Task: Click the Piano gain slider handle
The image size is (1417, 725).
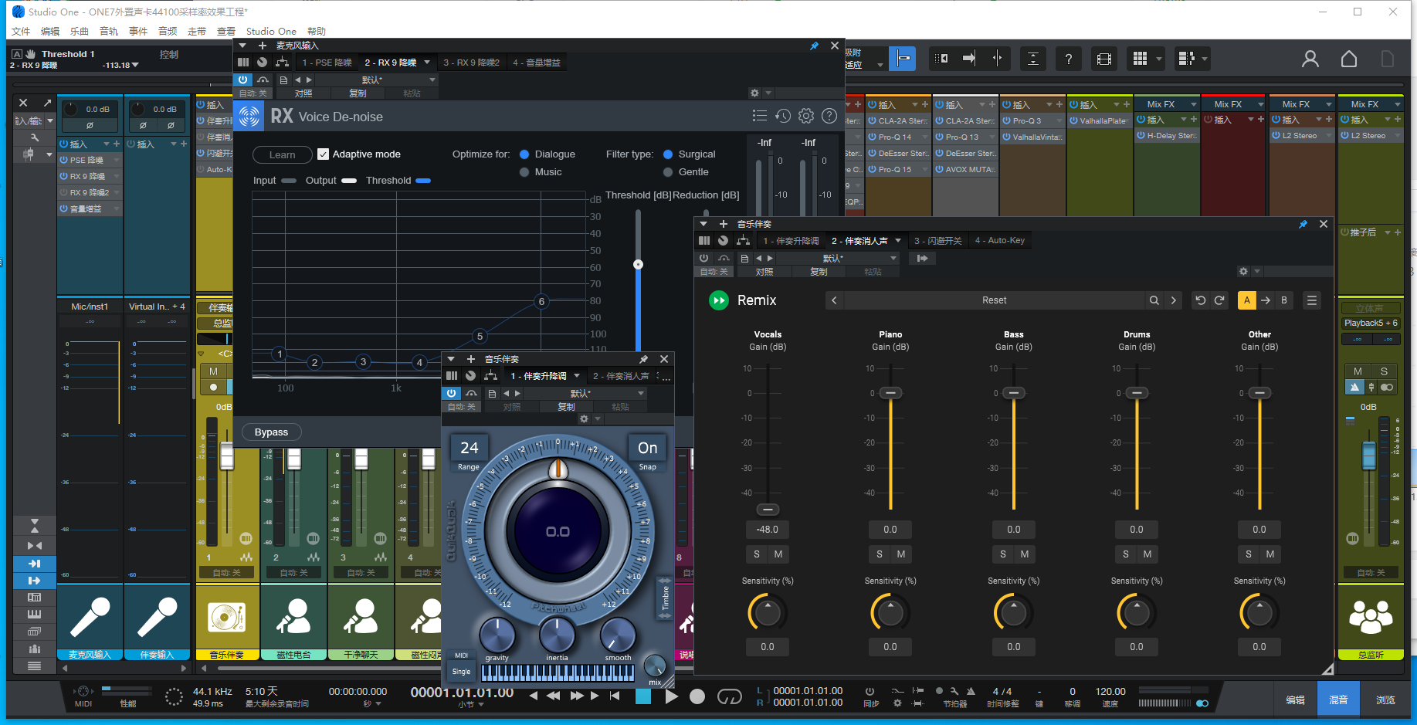Action: tap(890, 393)
